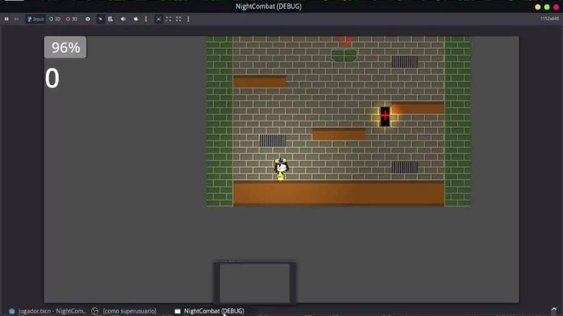
Task: Click the taskbar tray icon at far right
Action: 554,310
